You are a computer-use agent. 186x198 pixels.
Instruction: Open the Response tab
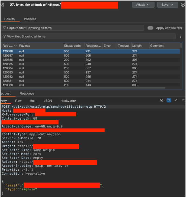point(27,94)
